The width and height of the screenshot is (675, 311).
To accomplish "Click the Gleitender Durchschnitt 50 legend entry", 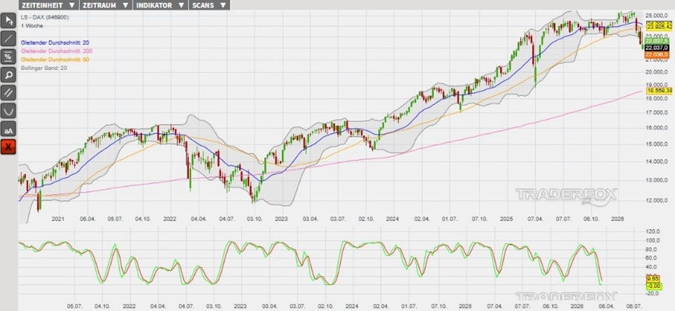I will click(x=55, y=60).
